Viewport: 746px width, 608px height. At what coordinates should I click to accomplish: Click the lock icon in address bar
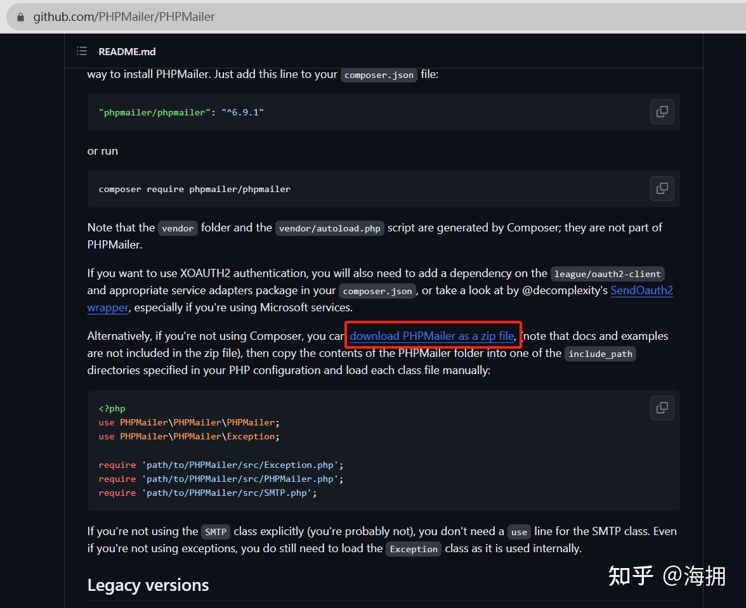(x=20, y=17)
